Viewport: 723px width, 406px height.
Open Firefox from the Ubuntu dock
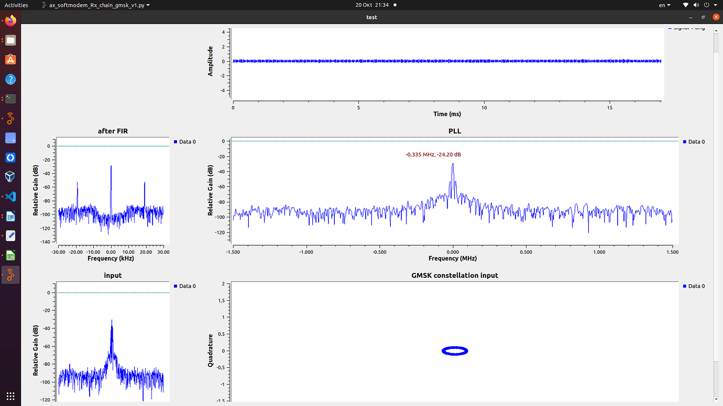point(10,20)
